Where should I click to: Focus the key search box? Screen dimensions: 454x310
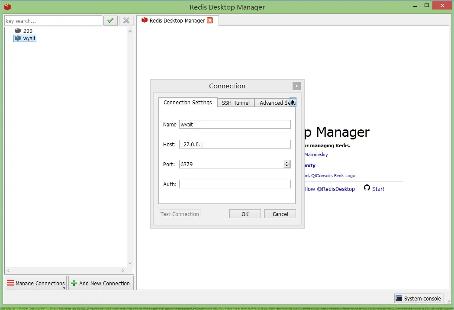tap(53, 21)
